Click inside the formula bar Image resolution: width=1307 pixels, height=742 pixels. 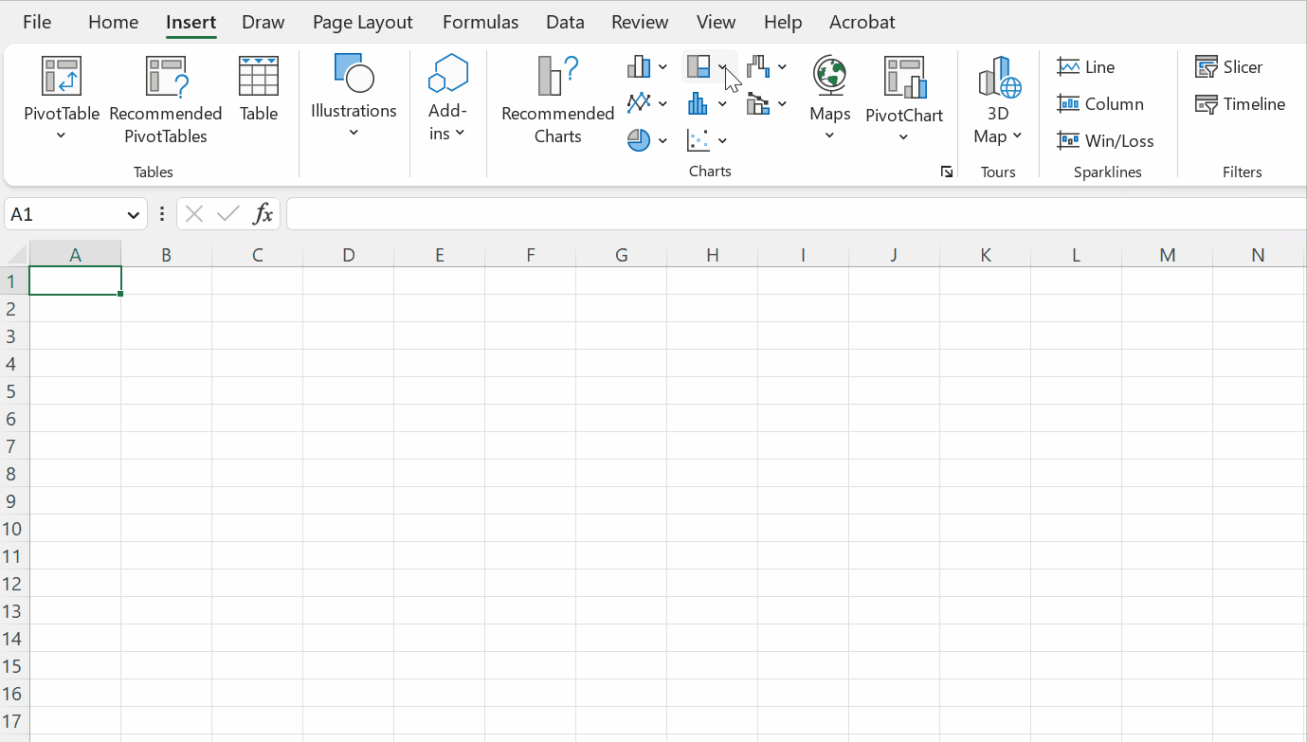pos(796,214)
